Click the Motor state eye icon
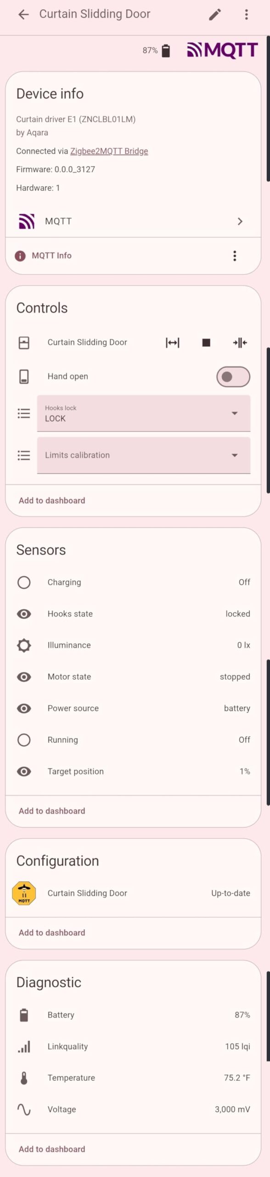270x1177 pixels. tap(24, 677)
